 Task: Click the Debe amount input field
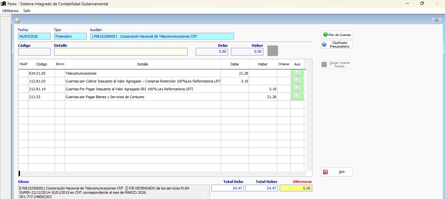click(212, 52)
